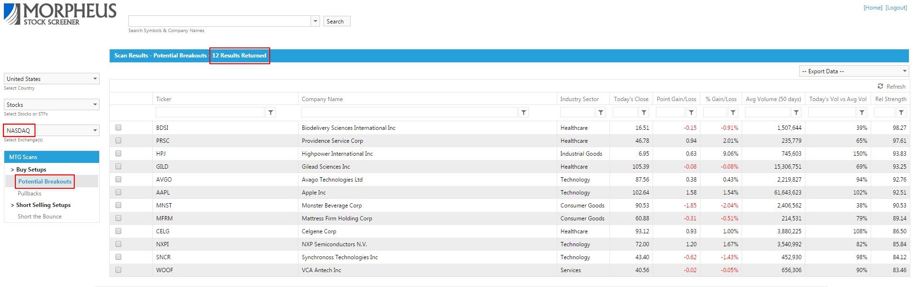Refresh the scan results grid
The height and width of the screenshot is (287, 918).
(x=891, y=86)
